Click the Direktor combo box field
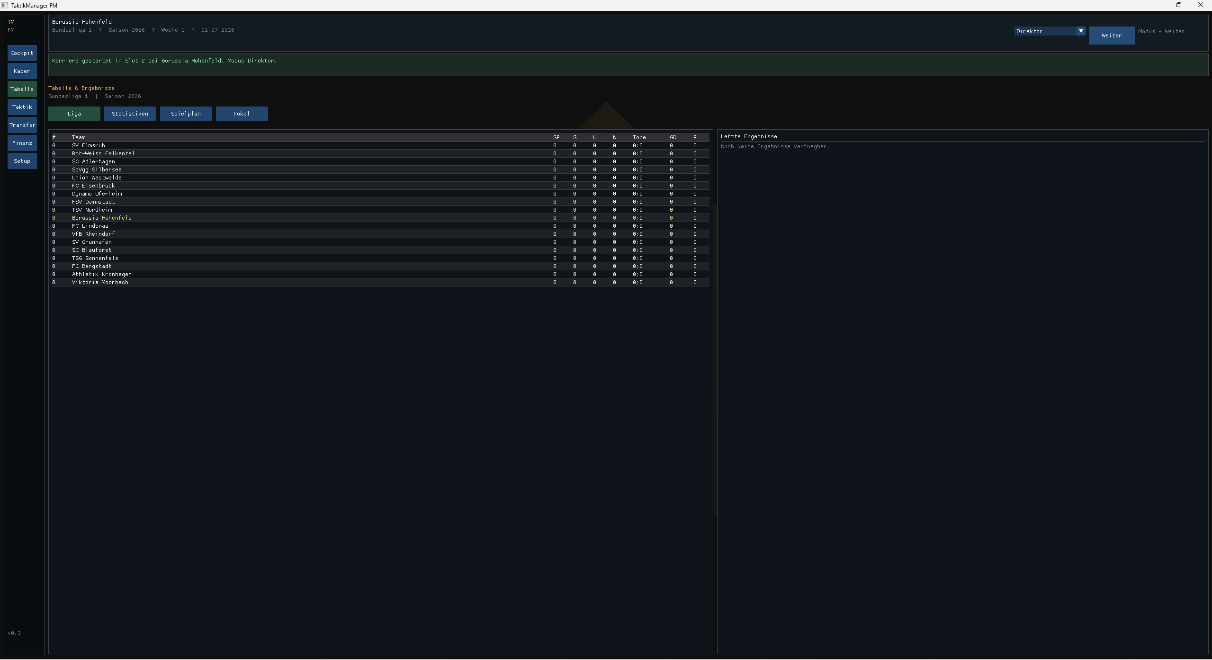The height and width of the screenshot is (660, 1212). (x=1044, y=31)
